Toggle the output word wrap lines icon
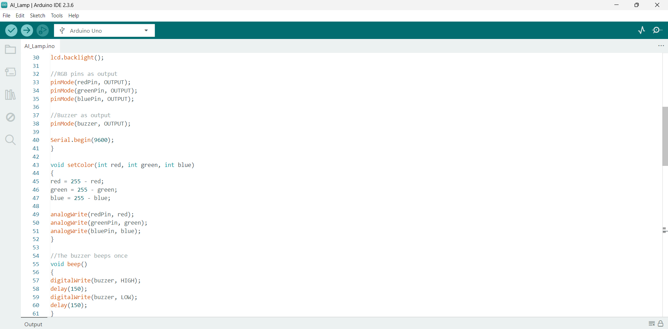This screenshot has width=668, height=329. (x=652, y=324)
